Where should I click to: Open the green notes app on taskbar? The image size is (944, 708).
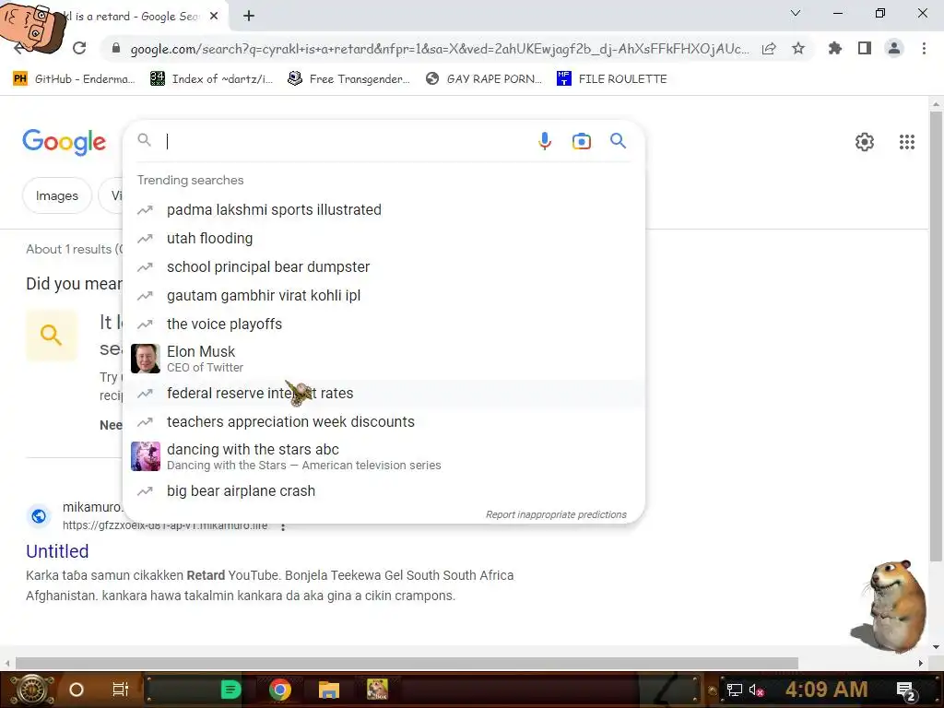[230, 690]
